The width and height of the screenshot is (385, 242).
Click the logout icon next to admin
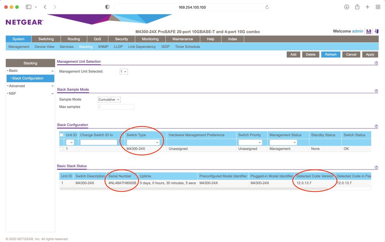click(377, 32)
